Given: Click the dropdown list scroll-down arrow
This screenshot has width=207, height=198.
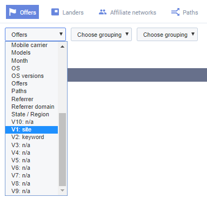Looking at the screenshot, I should [62, 190].
